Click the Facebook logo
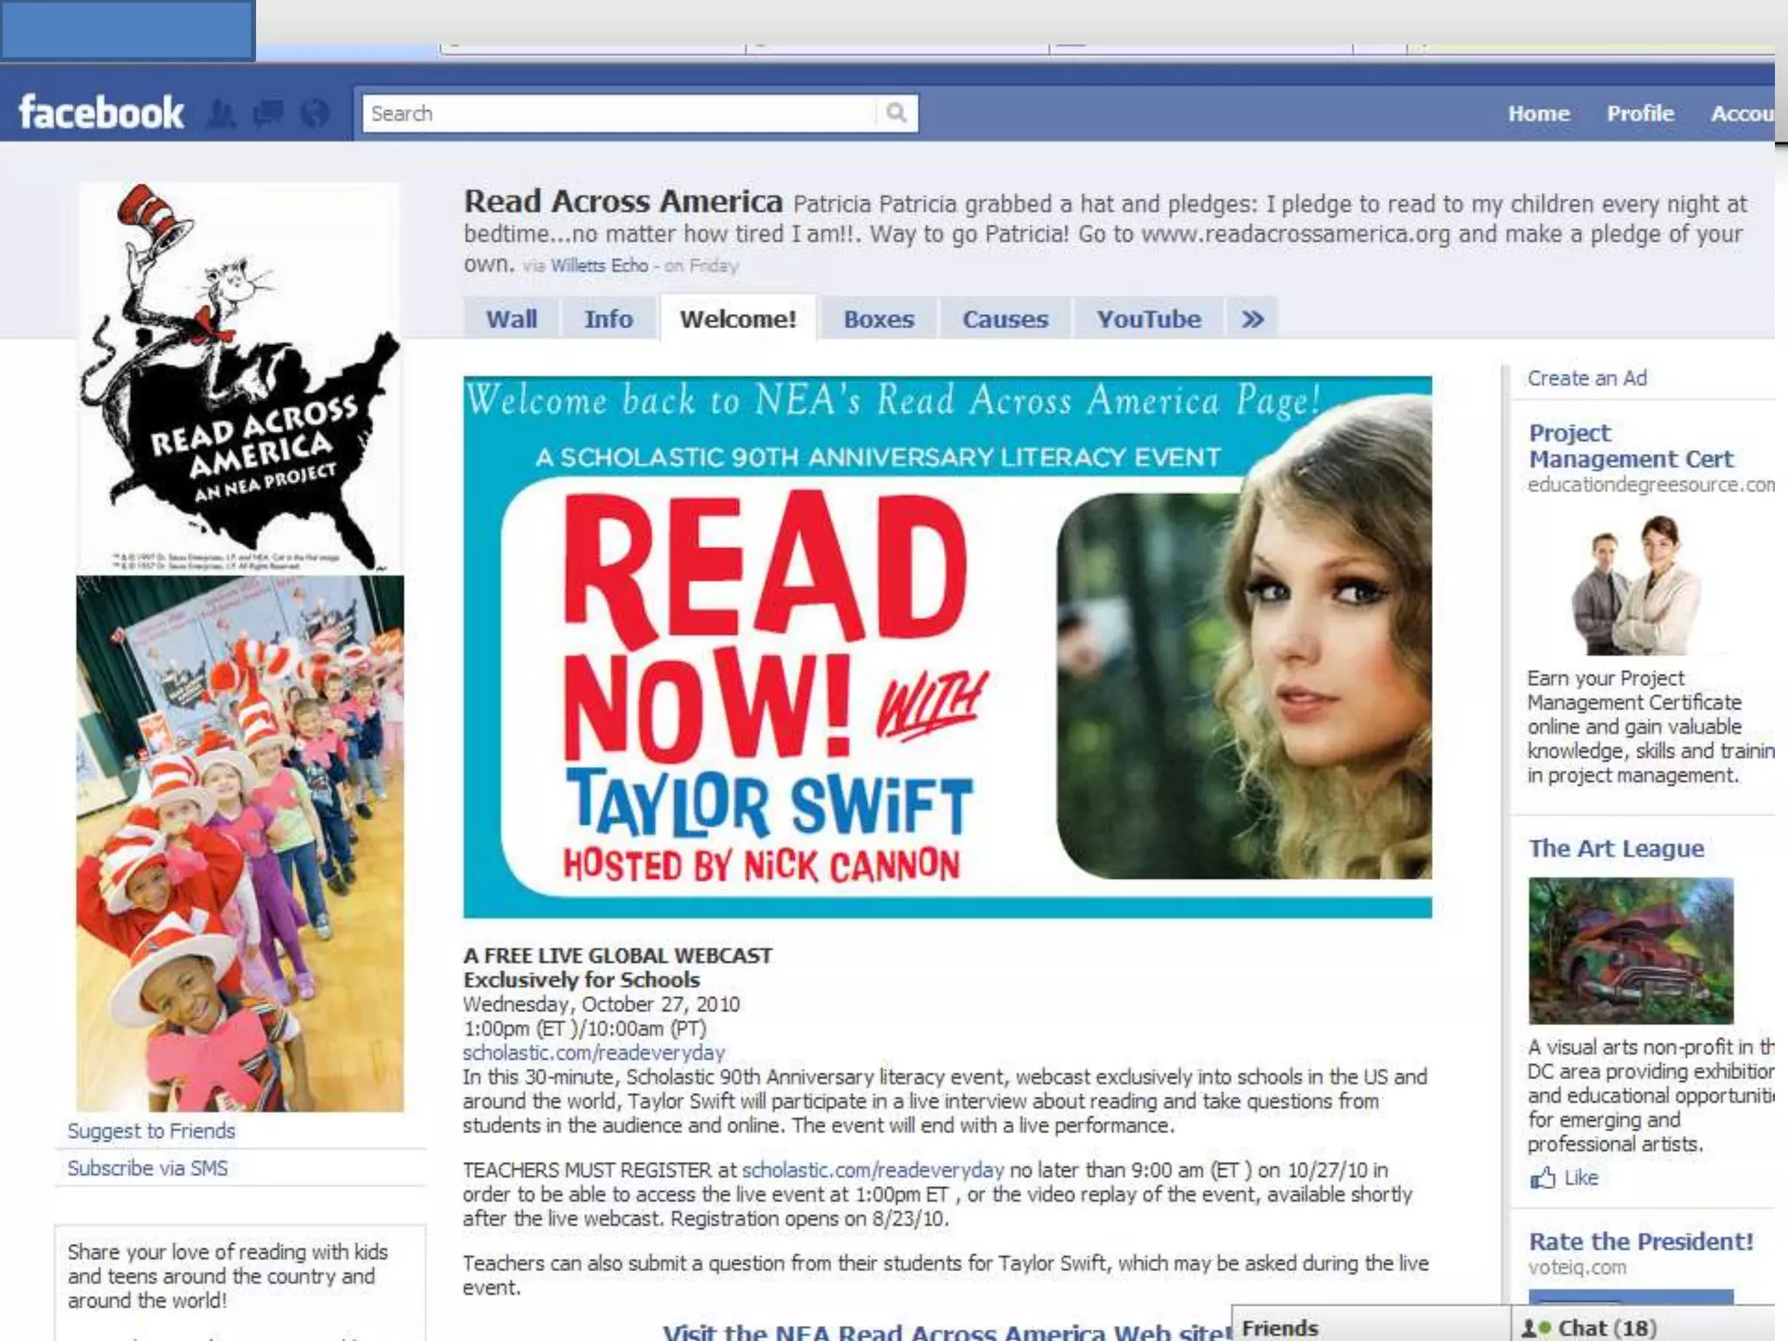1788x1341 pixels. point(101,113)
